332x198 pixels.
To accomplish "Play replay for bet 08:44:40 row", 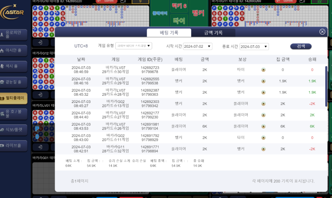I will pyautogui.click(x=263, y=115).
